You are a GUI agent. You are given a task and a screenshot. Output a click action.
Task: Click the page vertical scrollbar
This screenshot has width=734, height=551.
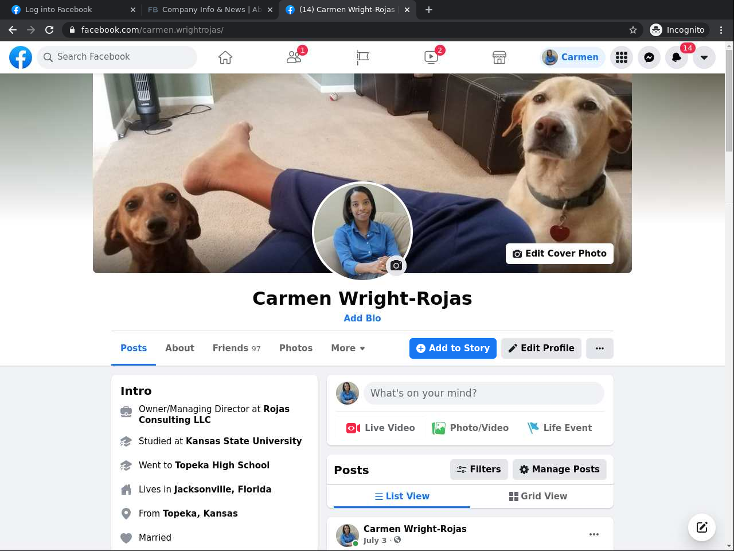coord(729,100)
